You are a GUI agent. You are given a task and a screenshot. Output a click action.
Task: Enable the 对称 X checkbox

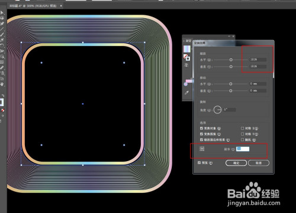point(242,128)
